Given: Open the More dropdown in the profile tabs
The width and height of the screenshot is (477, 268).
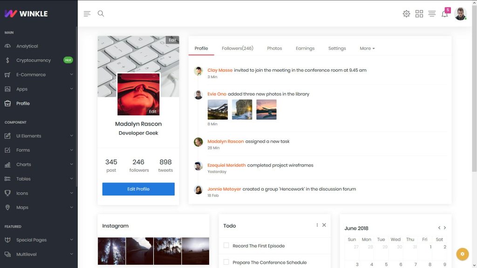Looking at the screenshot, I should (x=367, y=48).
